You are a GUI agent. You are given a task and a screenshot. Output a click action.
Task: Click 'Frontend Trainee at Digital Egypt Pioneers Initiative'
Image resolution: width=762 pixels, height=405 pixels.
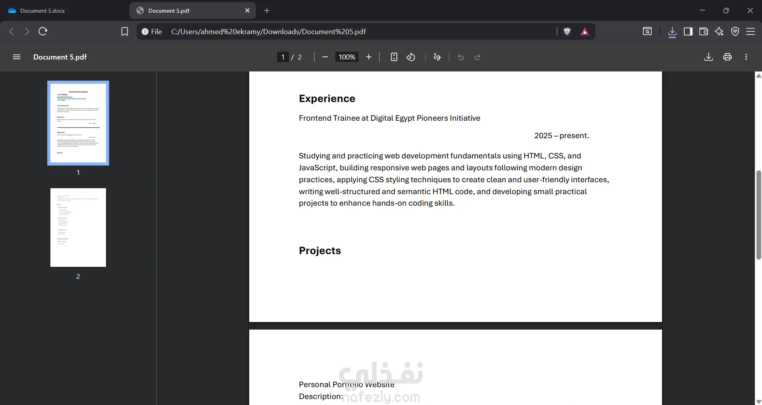[x=389, y=118]
